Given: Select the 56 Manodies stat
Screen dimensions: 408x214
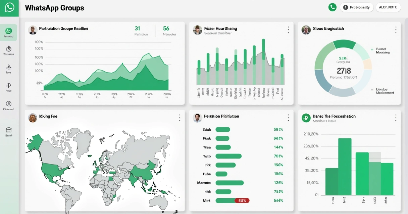Looking at the screenshot, I should pos(169,31).
